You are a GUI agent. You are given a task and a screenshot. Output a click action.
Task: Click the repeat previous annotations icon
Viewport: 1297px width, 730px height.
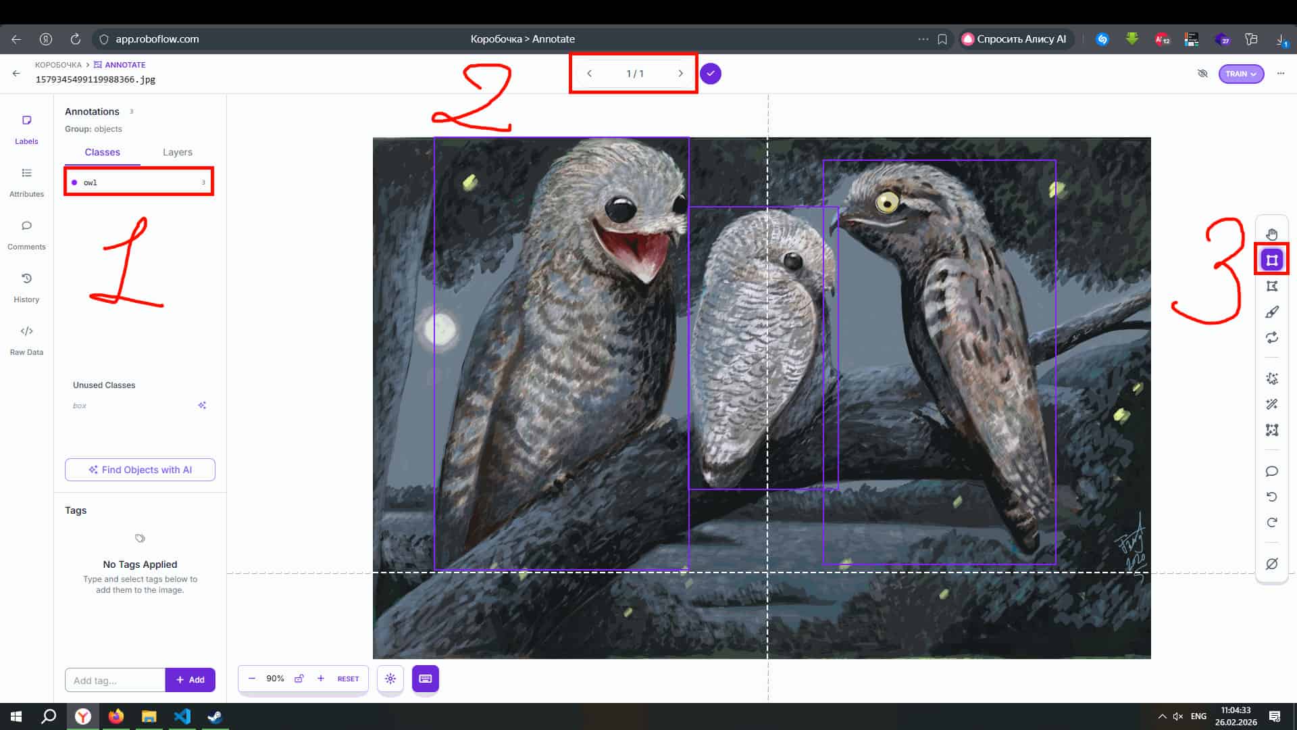1272,337
